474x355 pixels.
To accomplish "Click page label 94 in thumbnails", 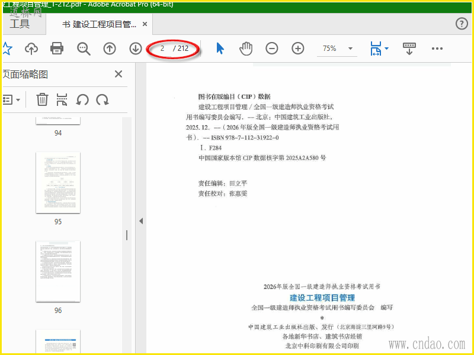I will coord(58,133).
